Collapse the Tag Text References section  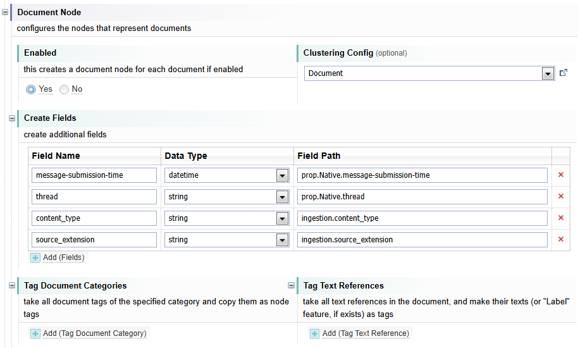coord(291,285)
